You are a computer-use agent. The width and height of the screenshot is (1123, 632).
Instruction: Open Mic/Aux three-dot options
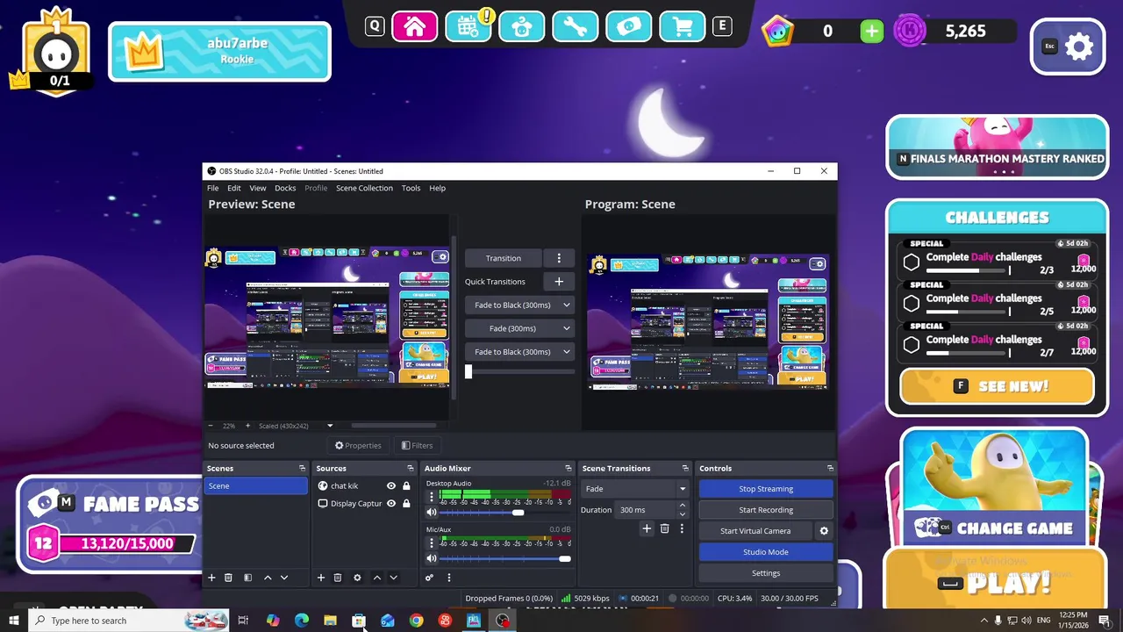431,543
